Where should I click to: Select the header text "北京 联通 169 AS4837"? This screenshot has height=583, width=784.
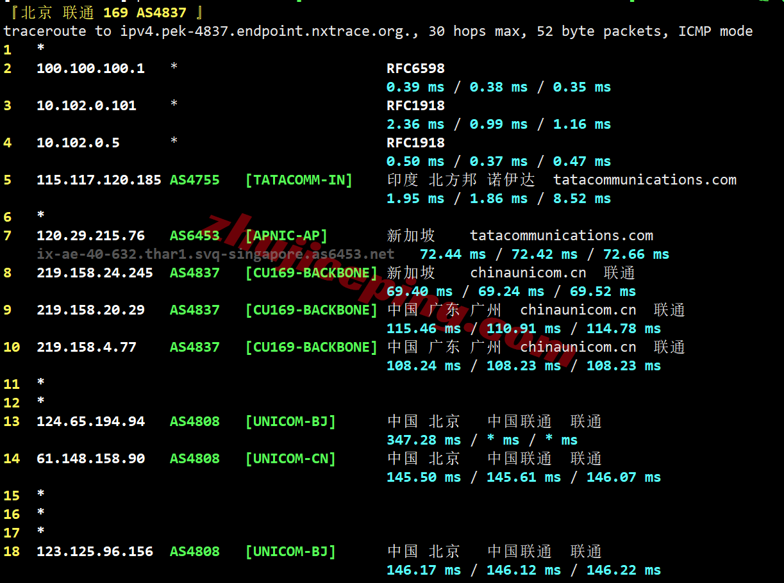point(103,12)
